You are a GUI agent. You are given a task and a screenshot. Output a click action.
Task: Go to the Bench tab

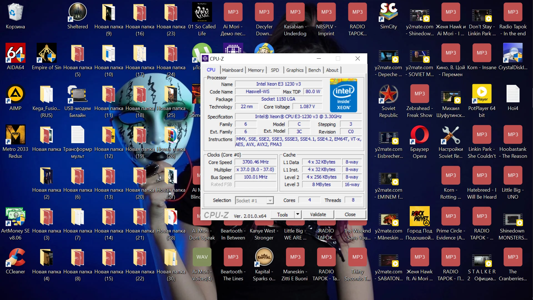click(314, 70)
